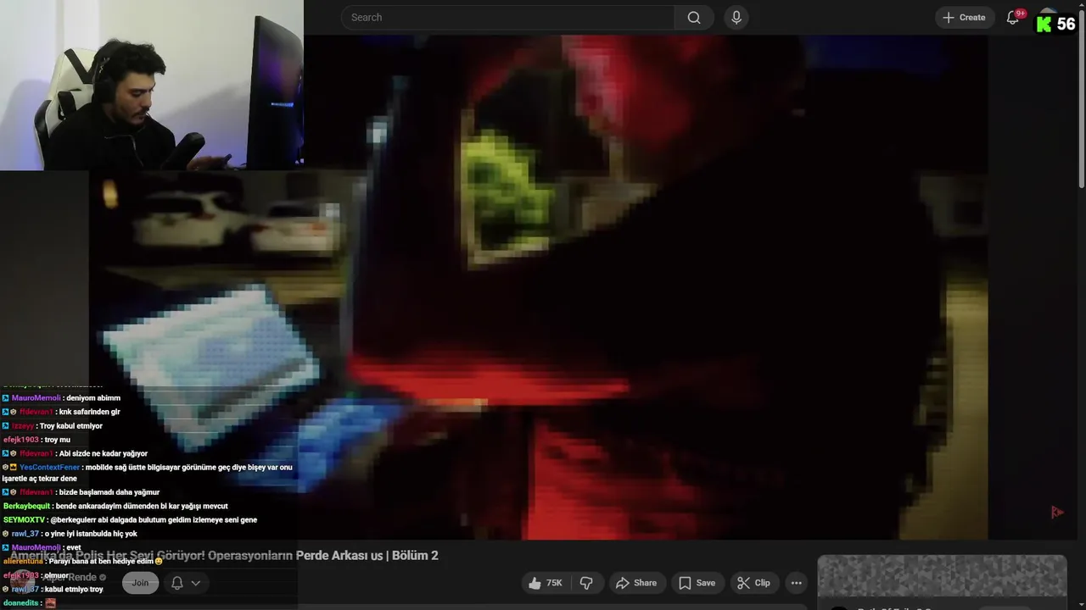Start voice search with the microphone icon
1086x610 pixels.
[736, 17]
